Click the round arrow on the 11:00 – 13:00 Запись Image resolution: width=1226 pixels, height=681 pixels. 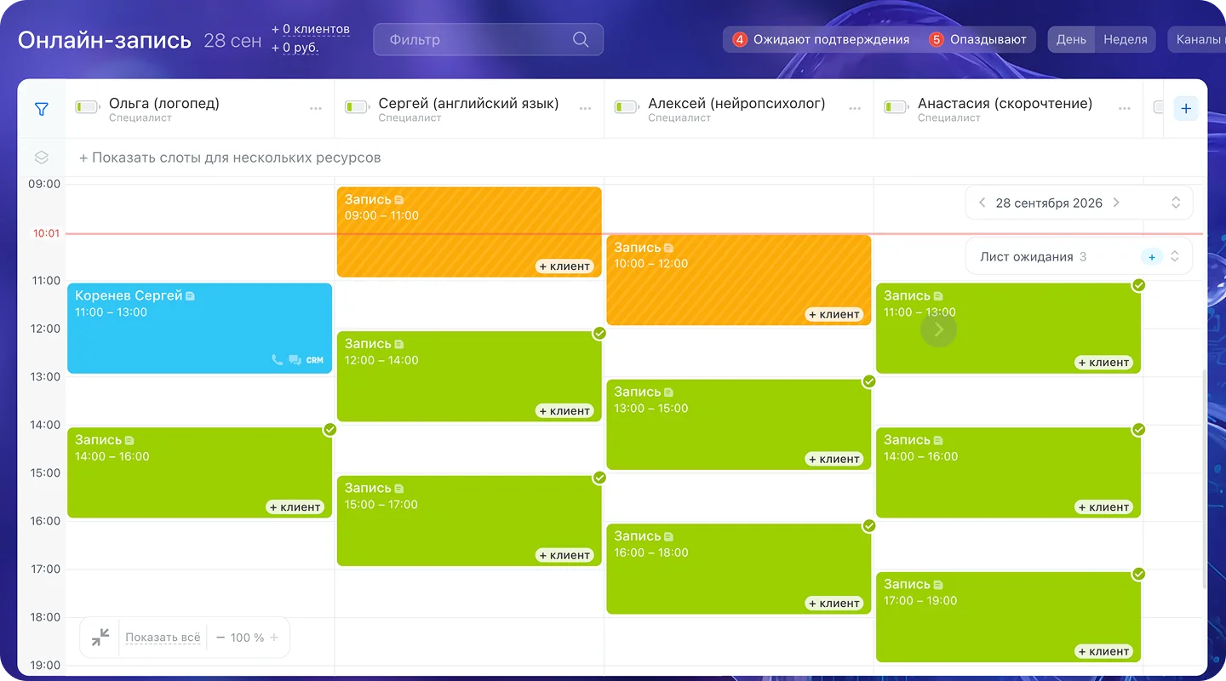938,329
